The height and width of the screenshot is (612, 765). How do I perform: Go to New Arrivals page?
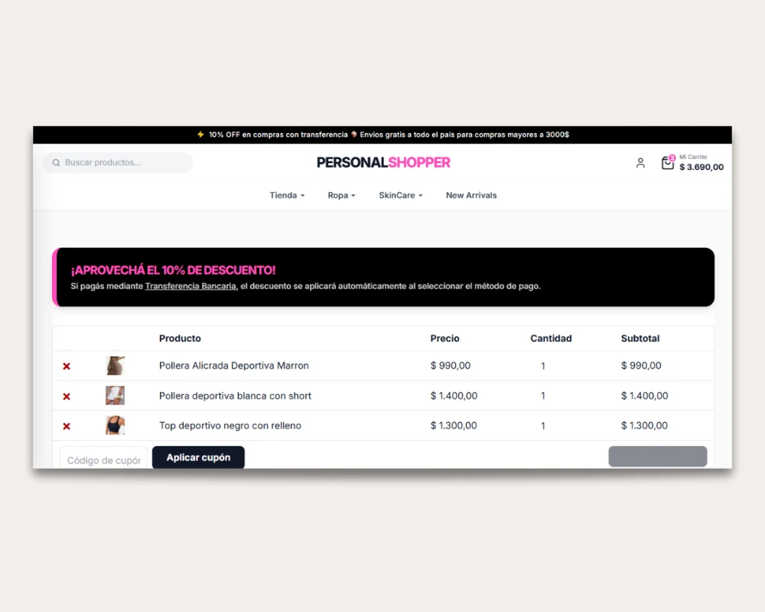(x=471, y=196)
